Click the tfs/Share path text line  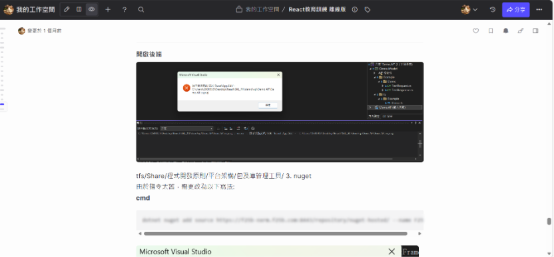(224, 176)
